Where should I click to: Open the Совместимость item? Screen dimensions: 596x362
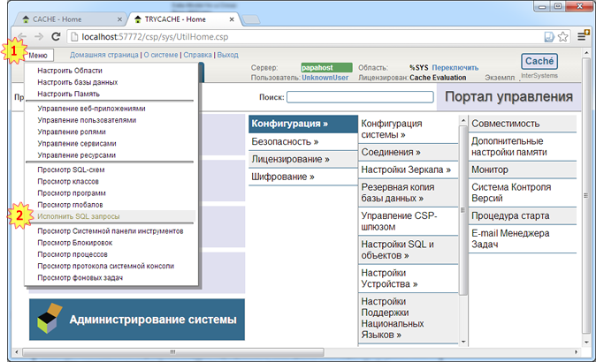(523, 124)
